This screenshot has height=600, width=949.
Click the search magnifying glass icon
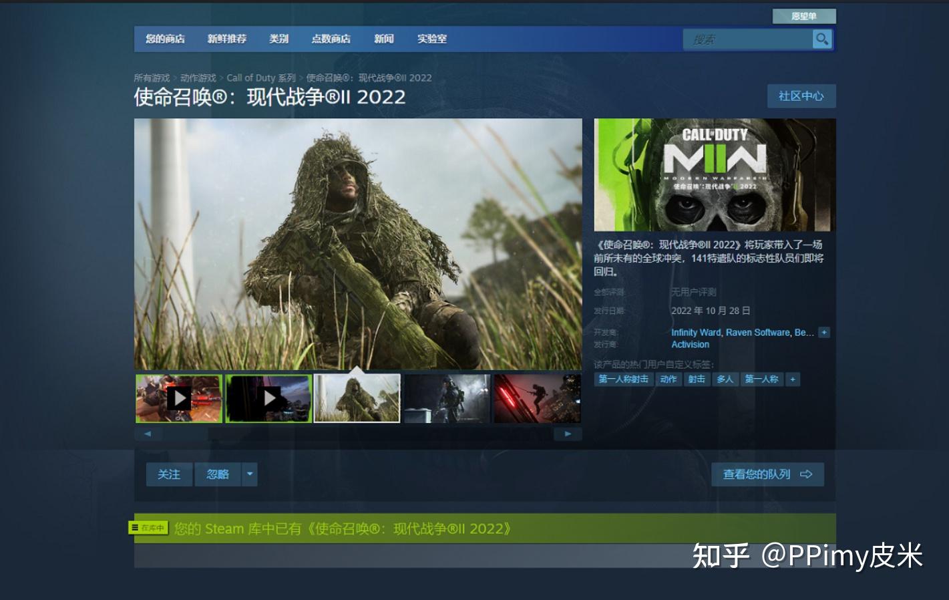click(822, 39)
